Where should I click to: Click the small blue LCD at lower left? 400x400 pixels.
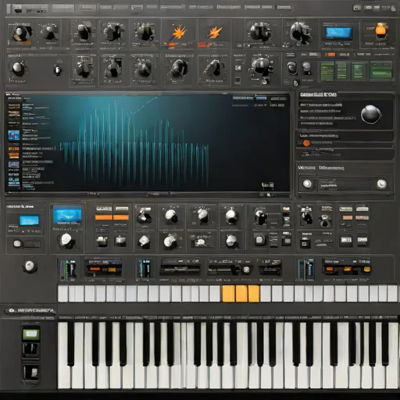pos(29,220)
